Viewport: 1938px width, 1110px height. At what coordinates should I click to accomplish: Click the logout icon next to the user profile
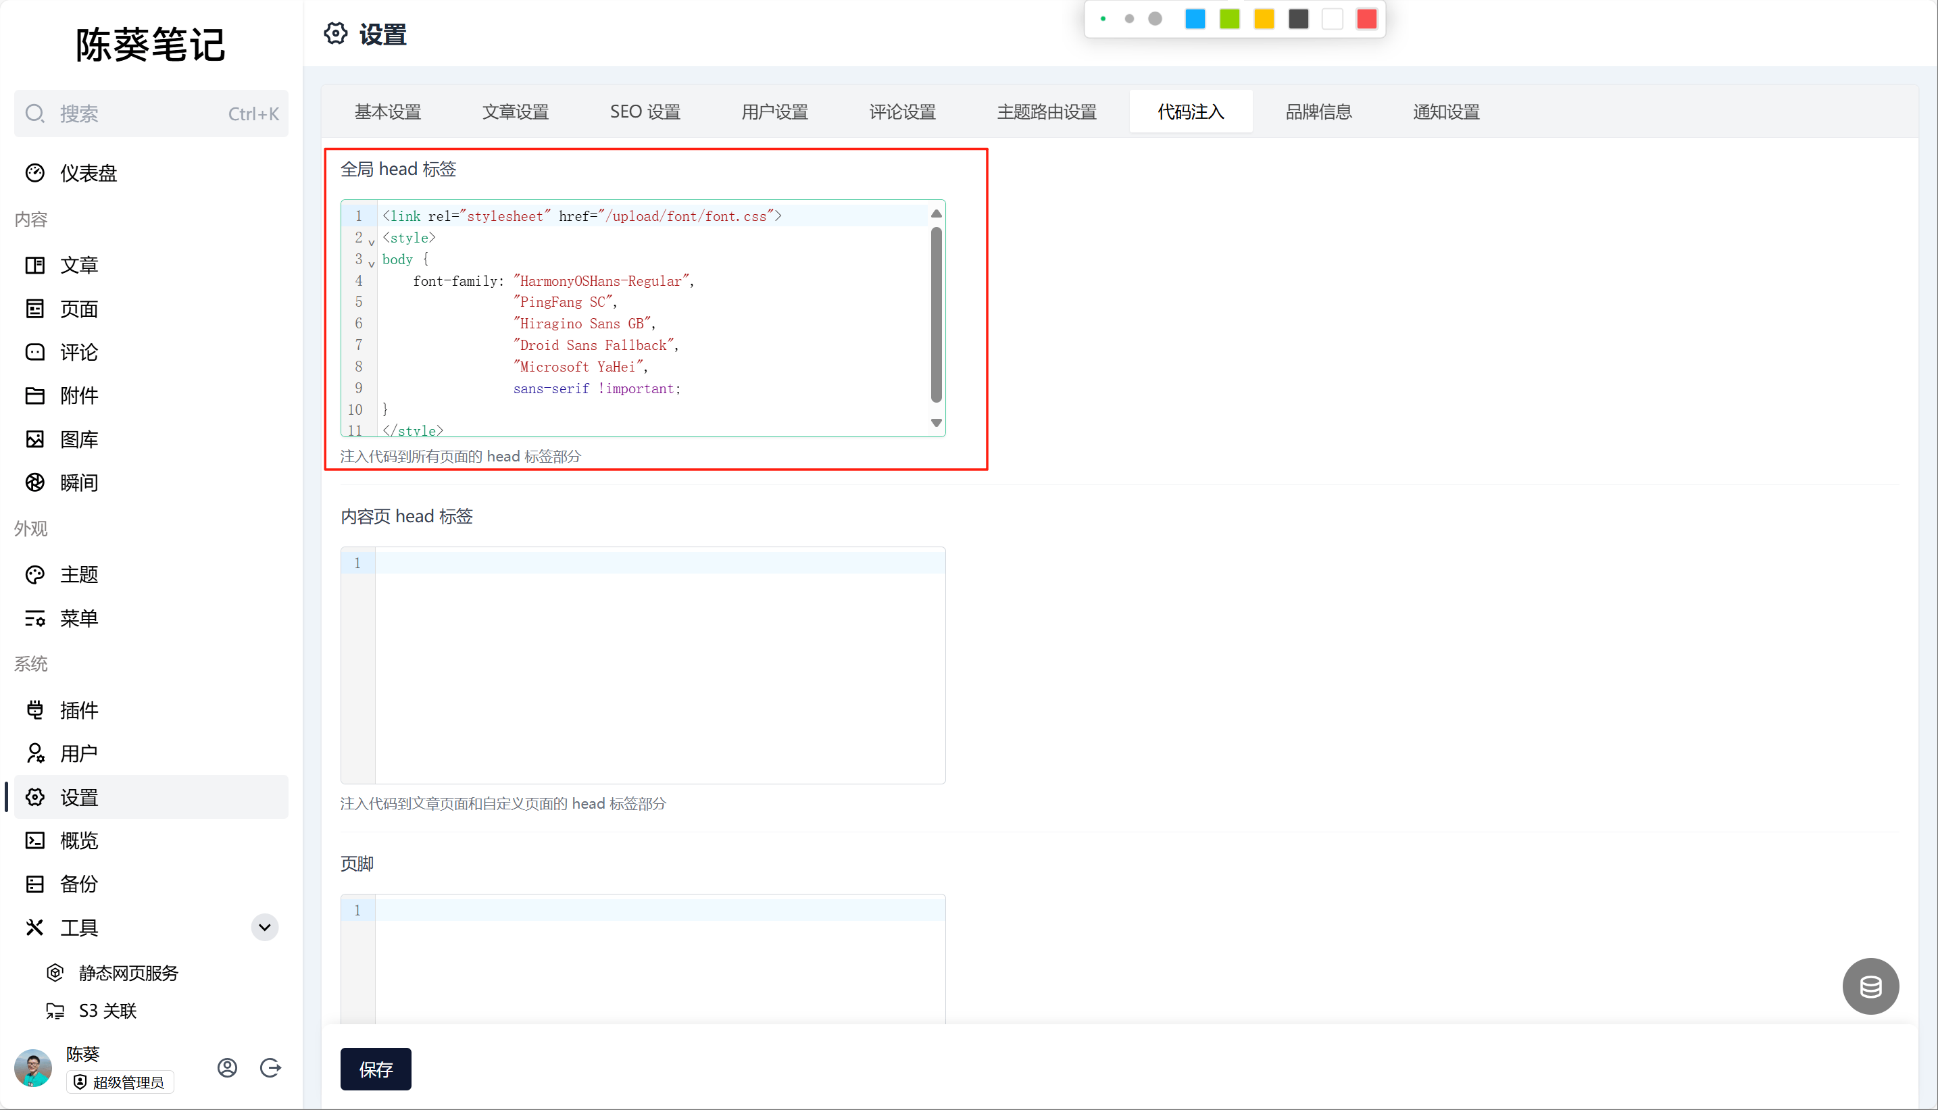(271, 1067)
